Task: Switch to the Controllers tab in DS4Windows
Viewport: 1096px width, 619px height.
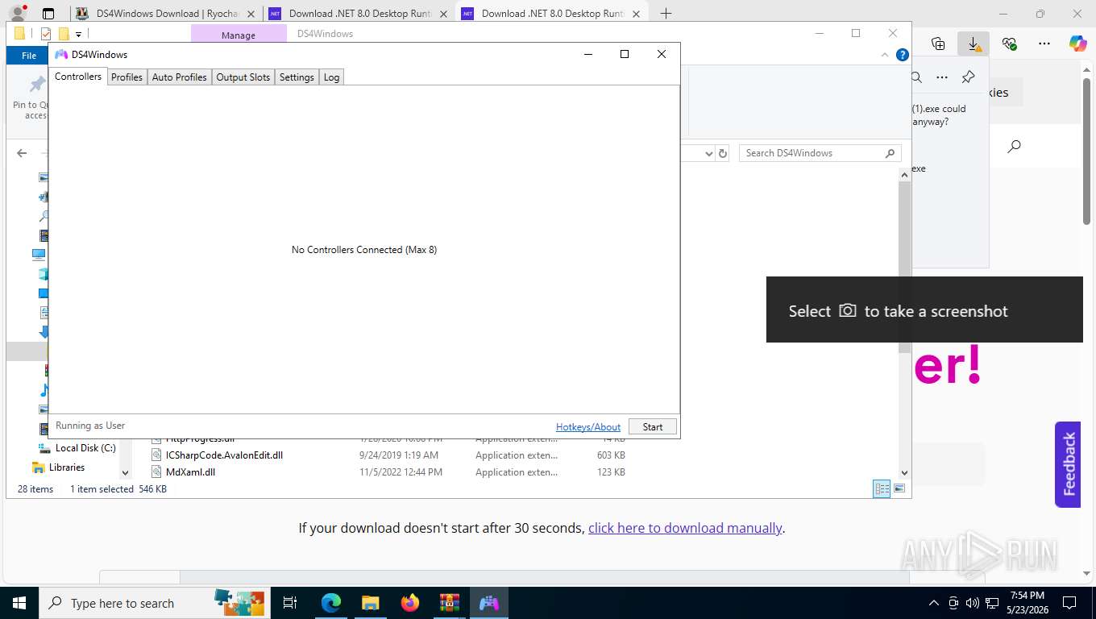Action: point(78,77)
